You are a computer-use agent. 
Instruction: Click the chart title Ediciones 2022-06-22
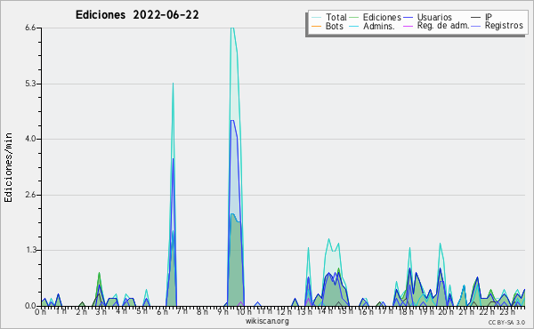click(x=137, y=15)
